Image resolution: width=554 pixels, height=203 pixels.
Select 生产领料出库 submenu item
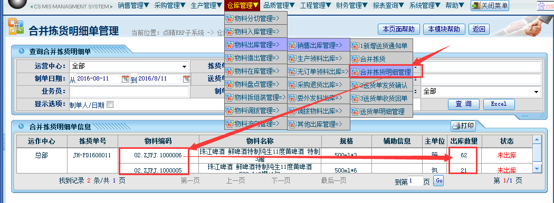(318, 58)
